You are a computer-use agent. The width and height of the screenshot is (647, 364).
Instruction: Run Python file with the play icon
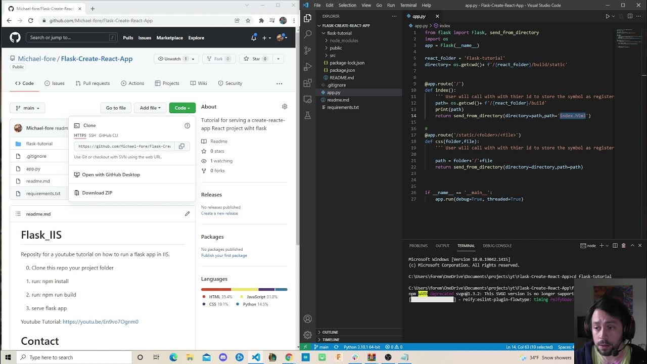(x=608, y=16)
